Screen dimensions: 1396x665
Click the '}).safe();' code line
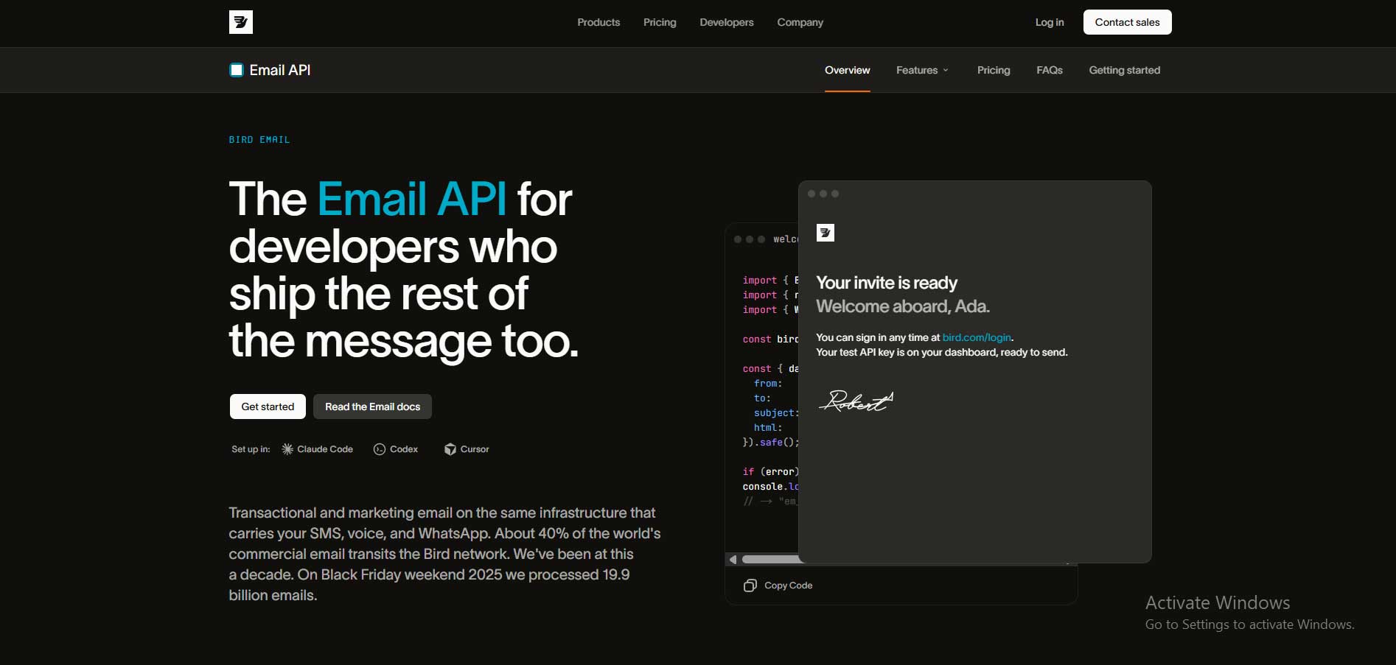771,443
